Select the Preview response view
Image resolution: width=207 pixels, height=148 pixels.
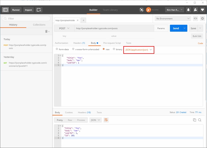tap(81, 120)
